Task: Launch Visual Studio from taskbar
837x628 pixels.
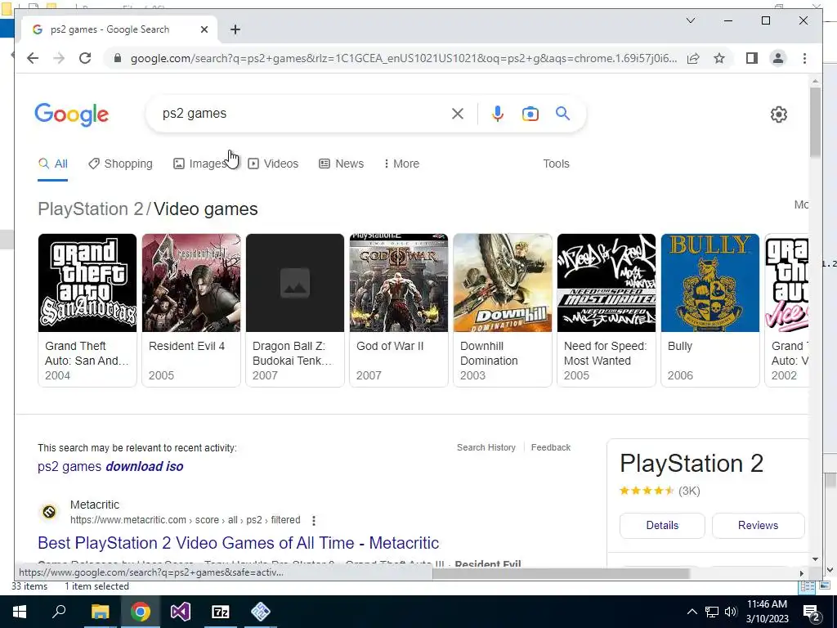Action: coord(181,612)
